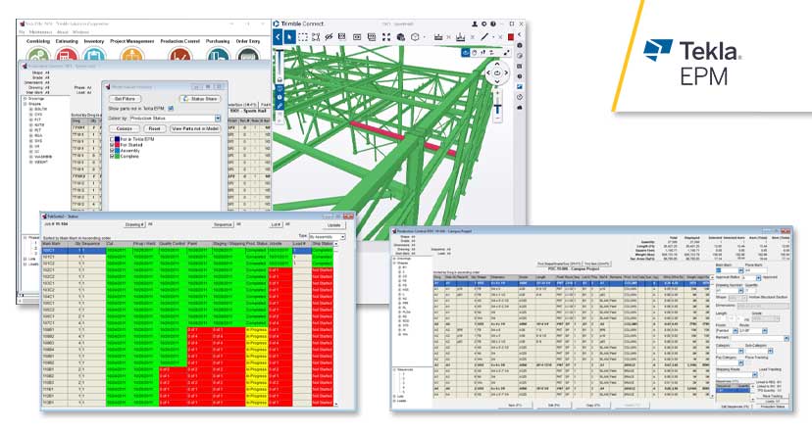This screenshot has height=433, width=812.
Task: Select the highlighted first row in Status table
Action: [186, 251]
